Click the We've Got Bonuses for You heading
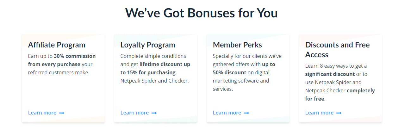Viewport: 405px width, 130px height. pos(202,13)
